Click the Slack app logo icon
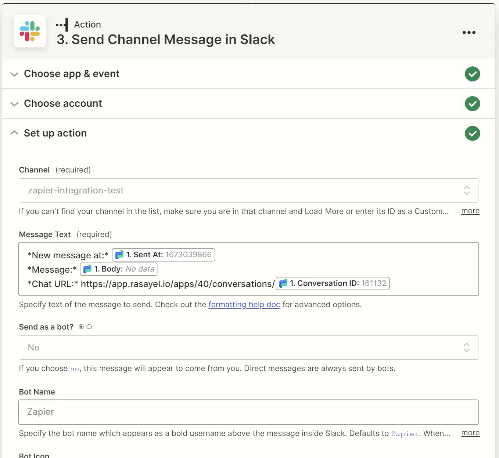The width and height of the screenshot is (499, 458). pos(29,32)
